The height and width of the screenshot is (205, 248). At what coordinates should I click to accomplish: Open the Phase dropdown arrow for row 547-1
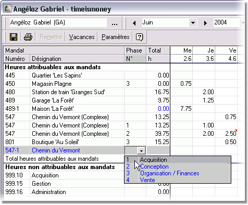tap(141, 150)
